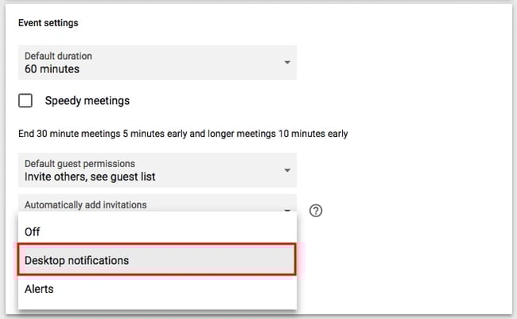The image size is (517, 319).
Task: Click the Event settings heading
Action: coord(49,23)
